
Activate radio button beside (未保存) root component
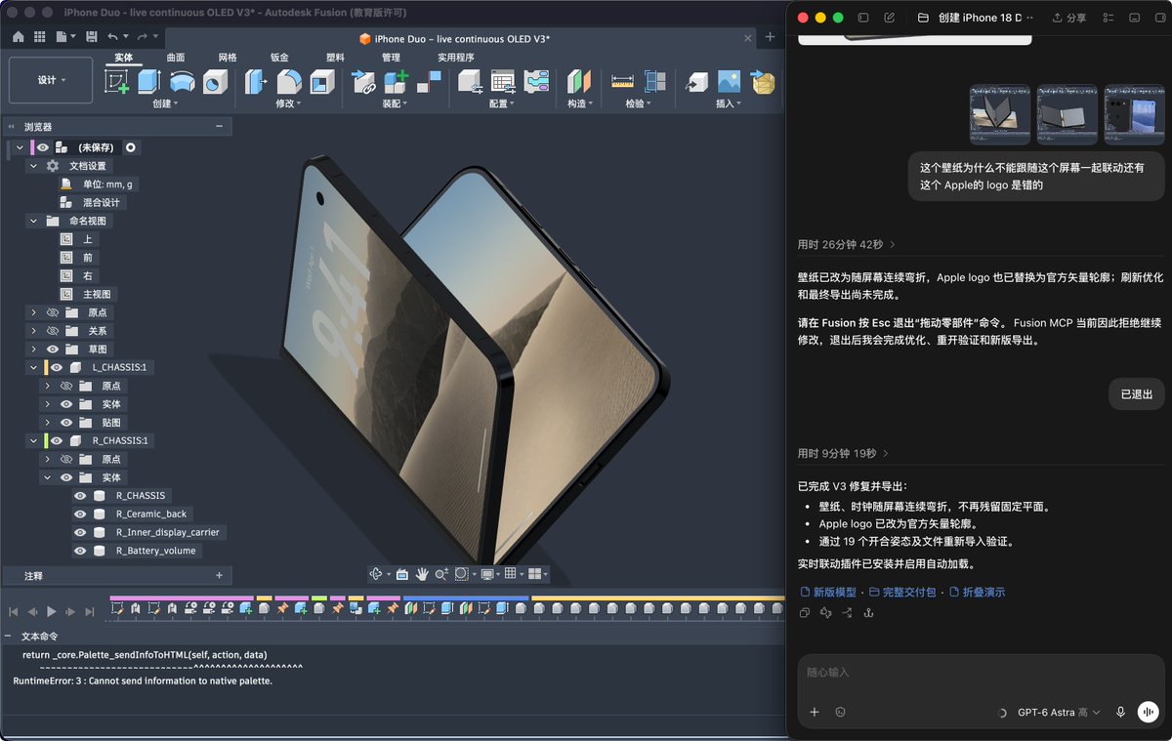point(131,147)
